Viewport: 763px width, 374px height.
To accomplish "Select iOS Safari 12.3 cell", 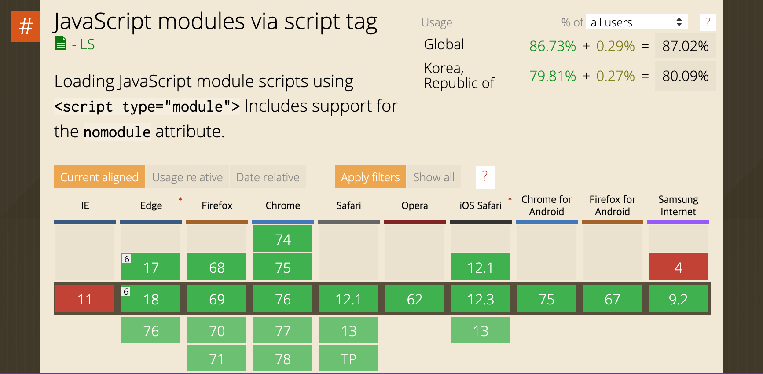I will pos(481,299).
